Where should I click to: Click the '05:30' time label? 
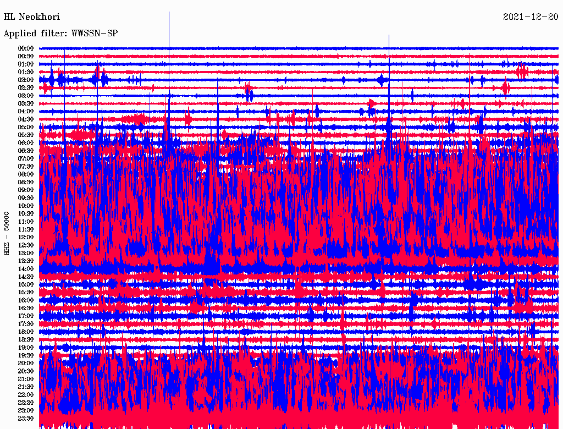26,135
